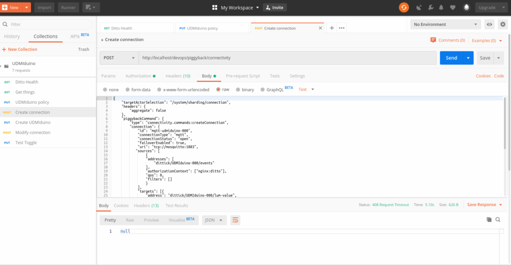Select the none body radio button

[x=105, y=90]
